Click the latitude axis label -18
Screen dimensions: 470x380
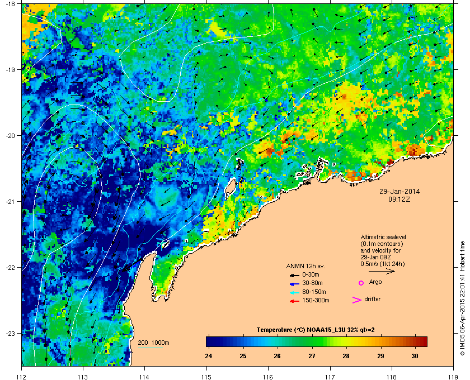pyautogui.click(x=11, y=4)
